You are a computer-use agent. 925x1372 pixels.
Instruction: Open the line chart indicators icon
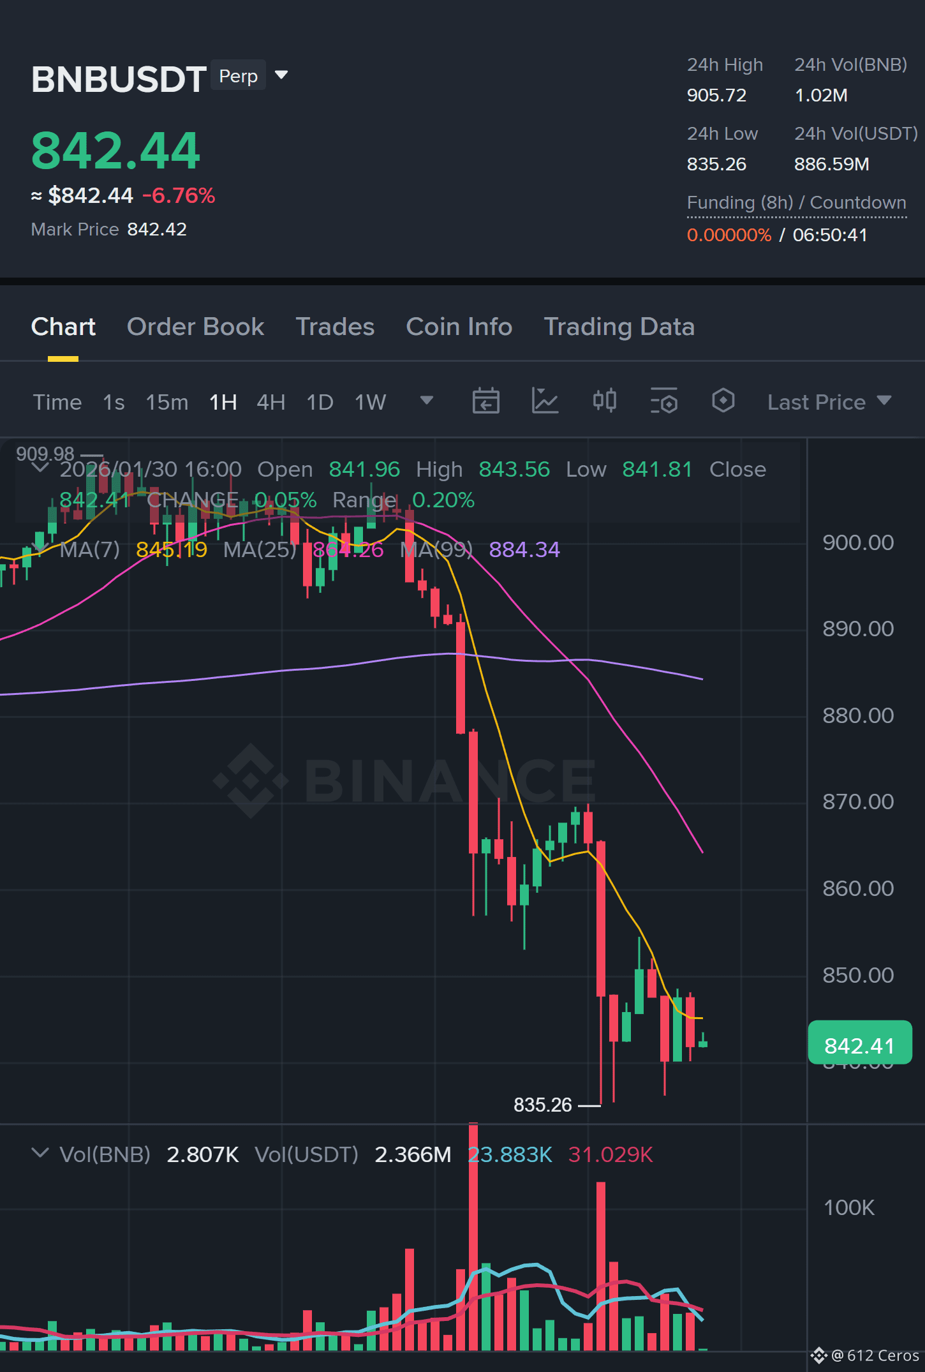(545, 401)
